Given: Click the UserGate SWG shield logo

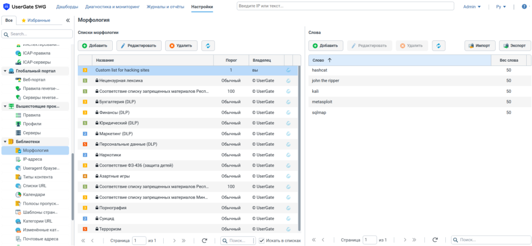Looking at the screenshot, I should pyautogui.click(x=6, y=6).
